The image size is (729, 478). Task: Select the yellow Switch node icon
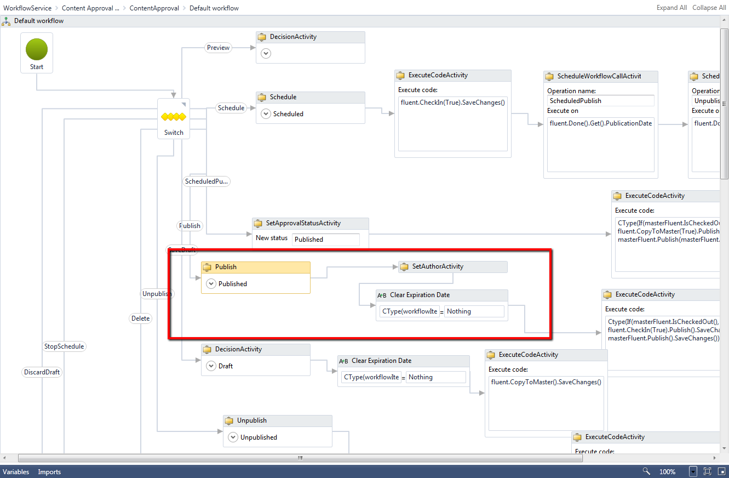pyautogui.click(x=174, y=117)
